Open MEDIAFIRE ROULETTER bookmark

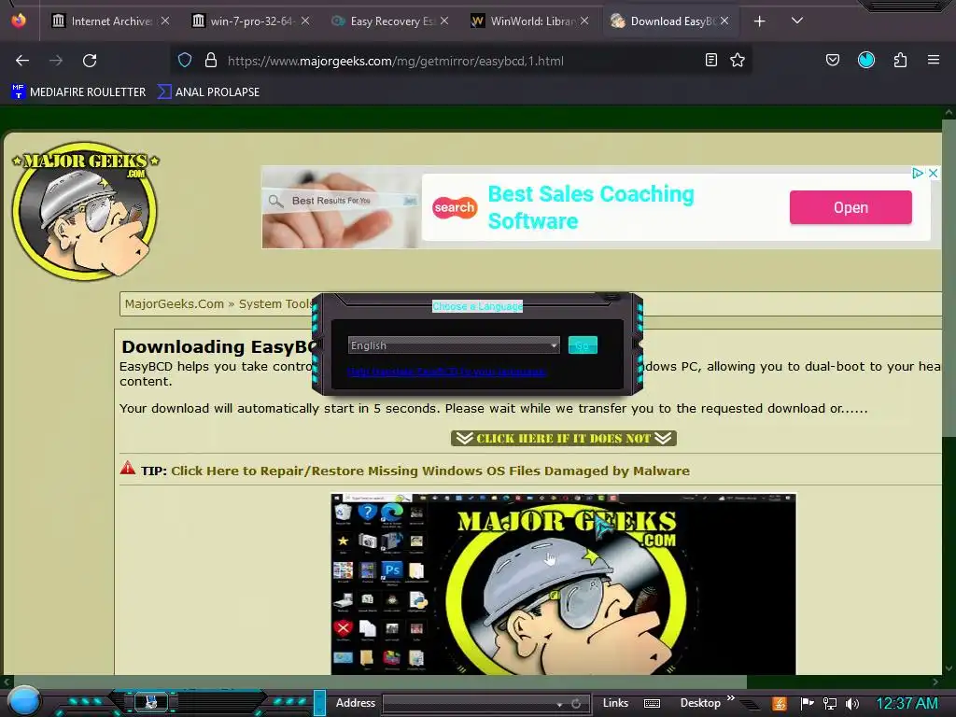pos(78,92)
